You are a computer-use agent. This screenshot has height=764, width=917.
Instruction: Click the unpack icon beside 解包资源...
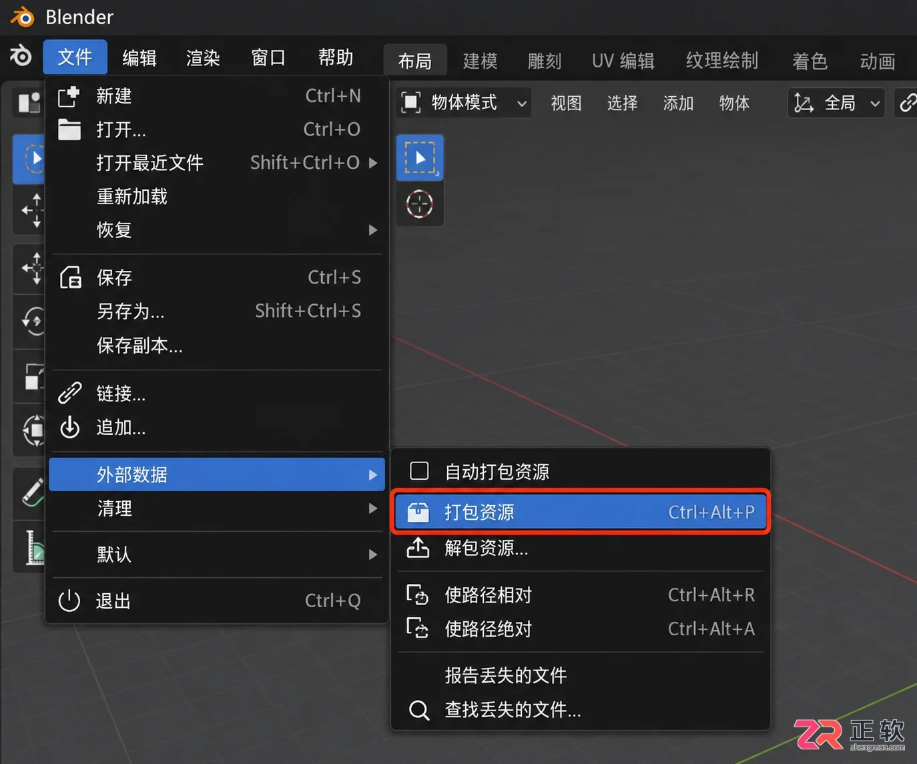418,548
